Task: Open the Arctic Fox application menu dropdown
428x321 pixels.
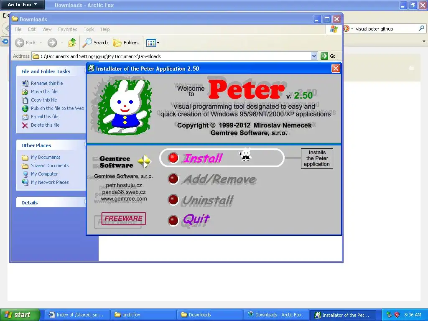Action: click(22, 5)
